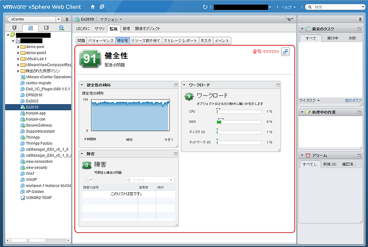Maximize the 最近のタスク panel
The height and width of the screenshot is (247, 368).
click(x=359, y=29)
